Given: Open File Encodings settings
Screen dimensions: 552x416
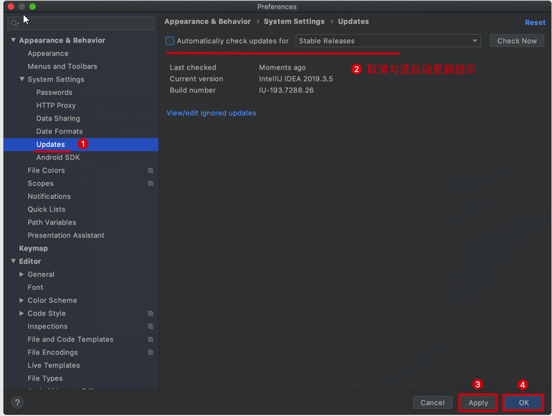Looking at the screenshot, I should (x=53, y=353).
